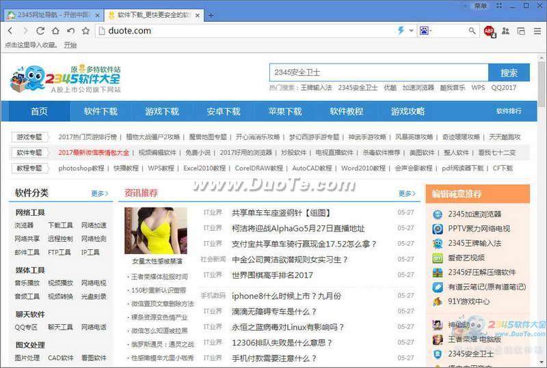This screenshot has height=368, width=547.
Task: Click the user accounts icon in toolbar
Action: pyautogui.click(x=505, y=31)
